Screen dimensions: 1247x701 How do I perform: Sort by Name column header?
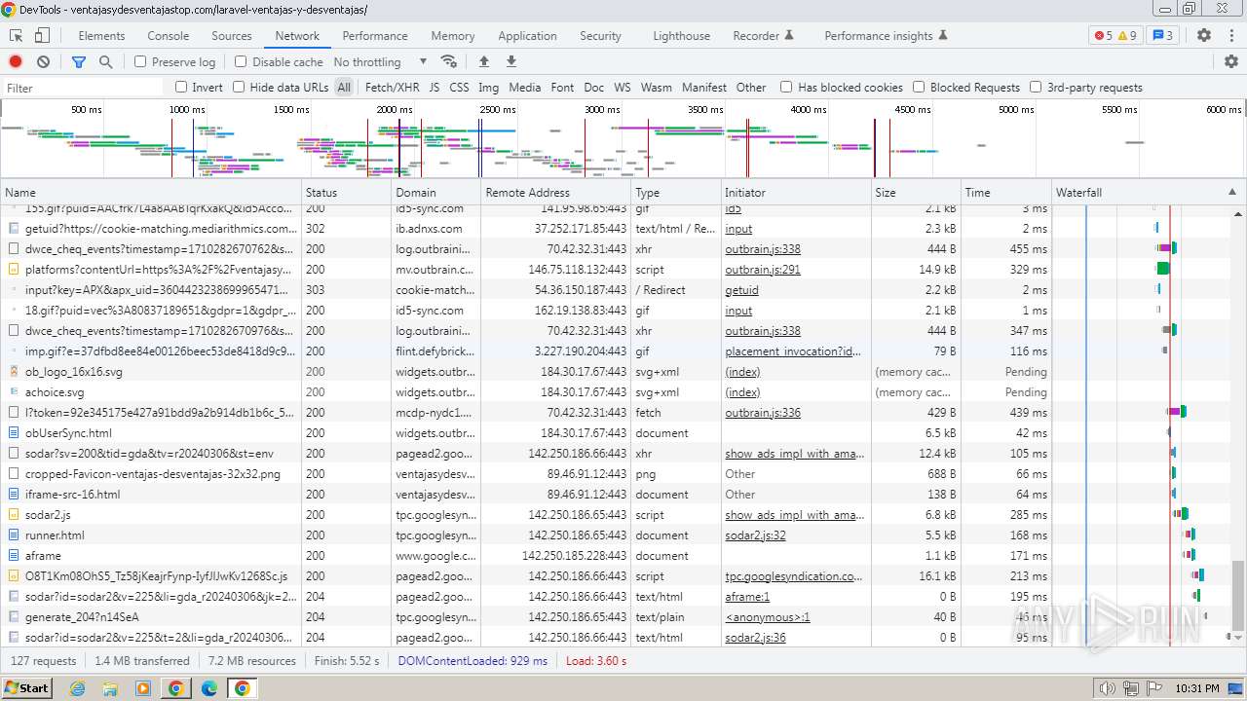pos(151,192)
